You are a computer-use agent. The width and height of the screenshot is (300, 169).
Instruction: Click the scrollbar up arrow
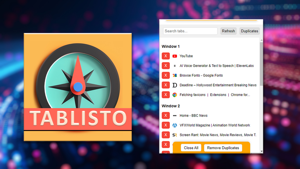(x=261, y=40)
